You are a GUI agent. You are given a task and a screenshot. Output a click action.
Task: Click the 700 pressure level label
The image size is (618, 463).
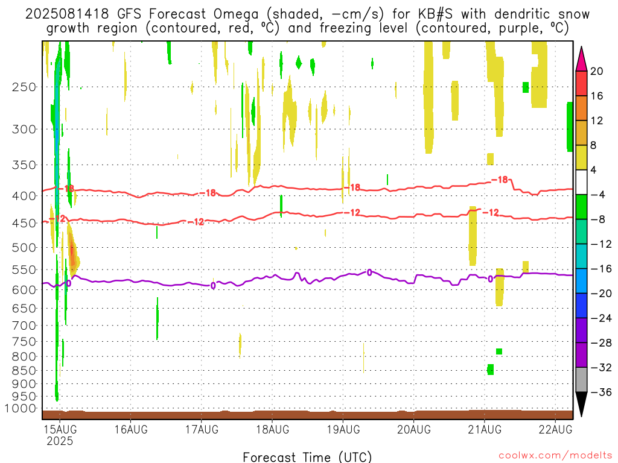pyautogui.click(x=24, y=326)
